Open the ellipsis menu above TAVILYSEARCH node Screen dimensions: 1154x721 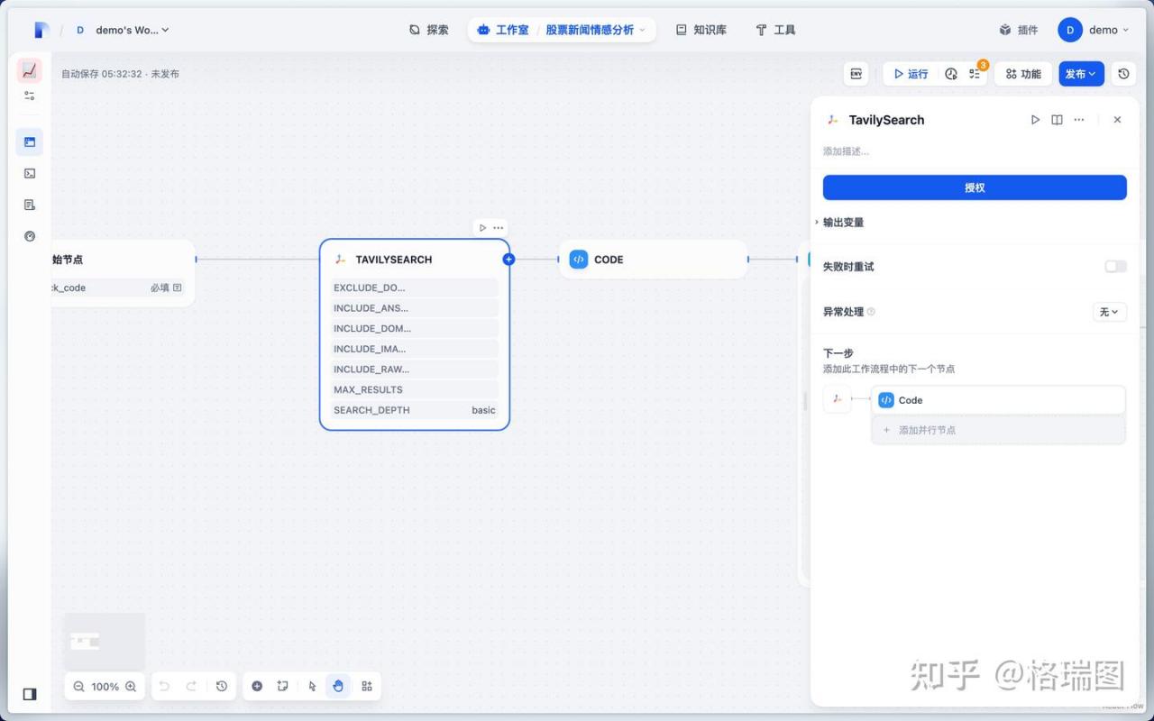(498, 228)
